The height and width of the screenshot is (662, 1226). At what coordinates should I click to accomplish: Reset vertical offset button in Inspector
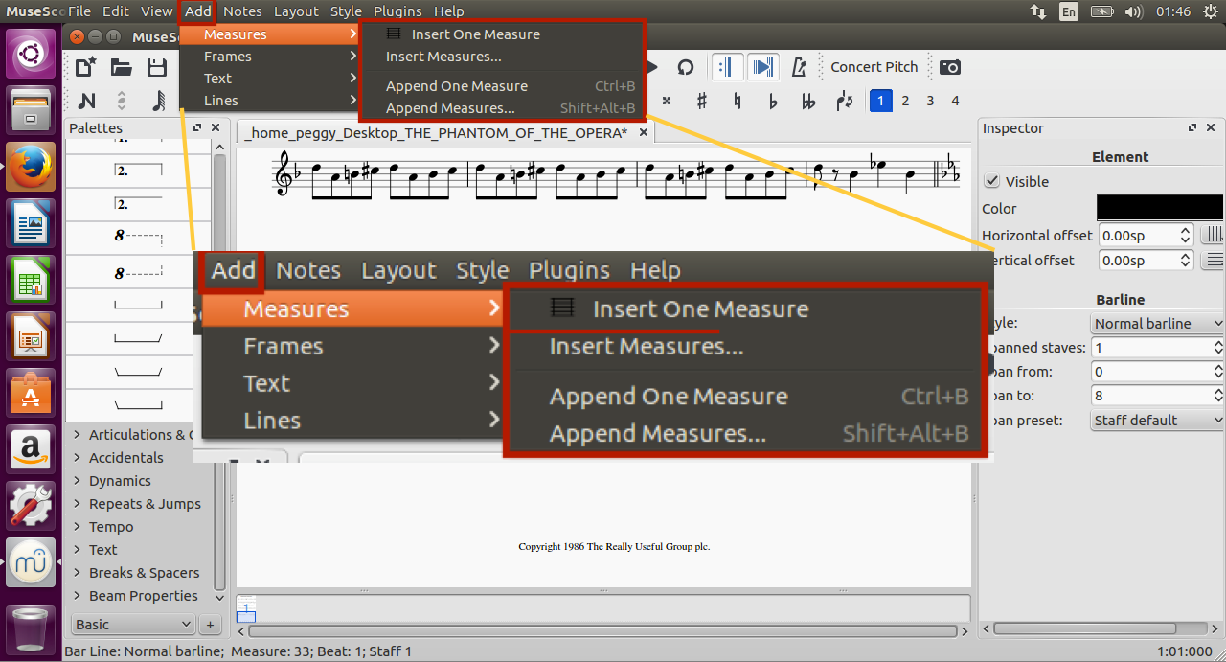[x=1213, y=260]
